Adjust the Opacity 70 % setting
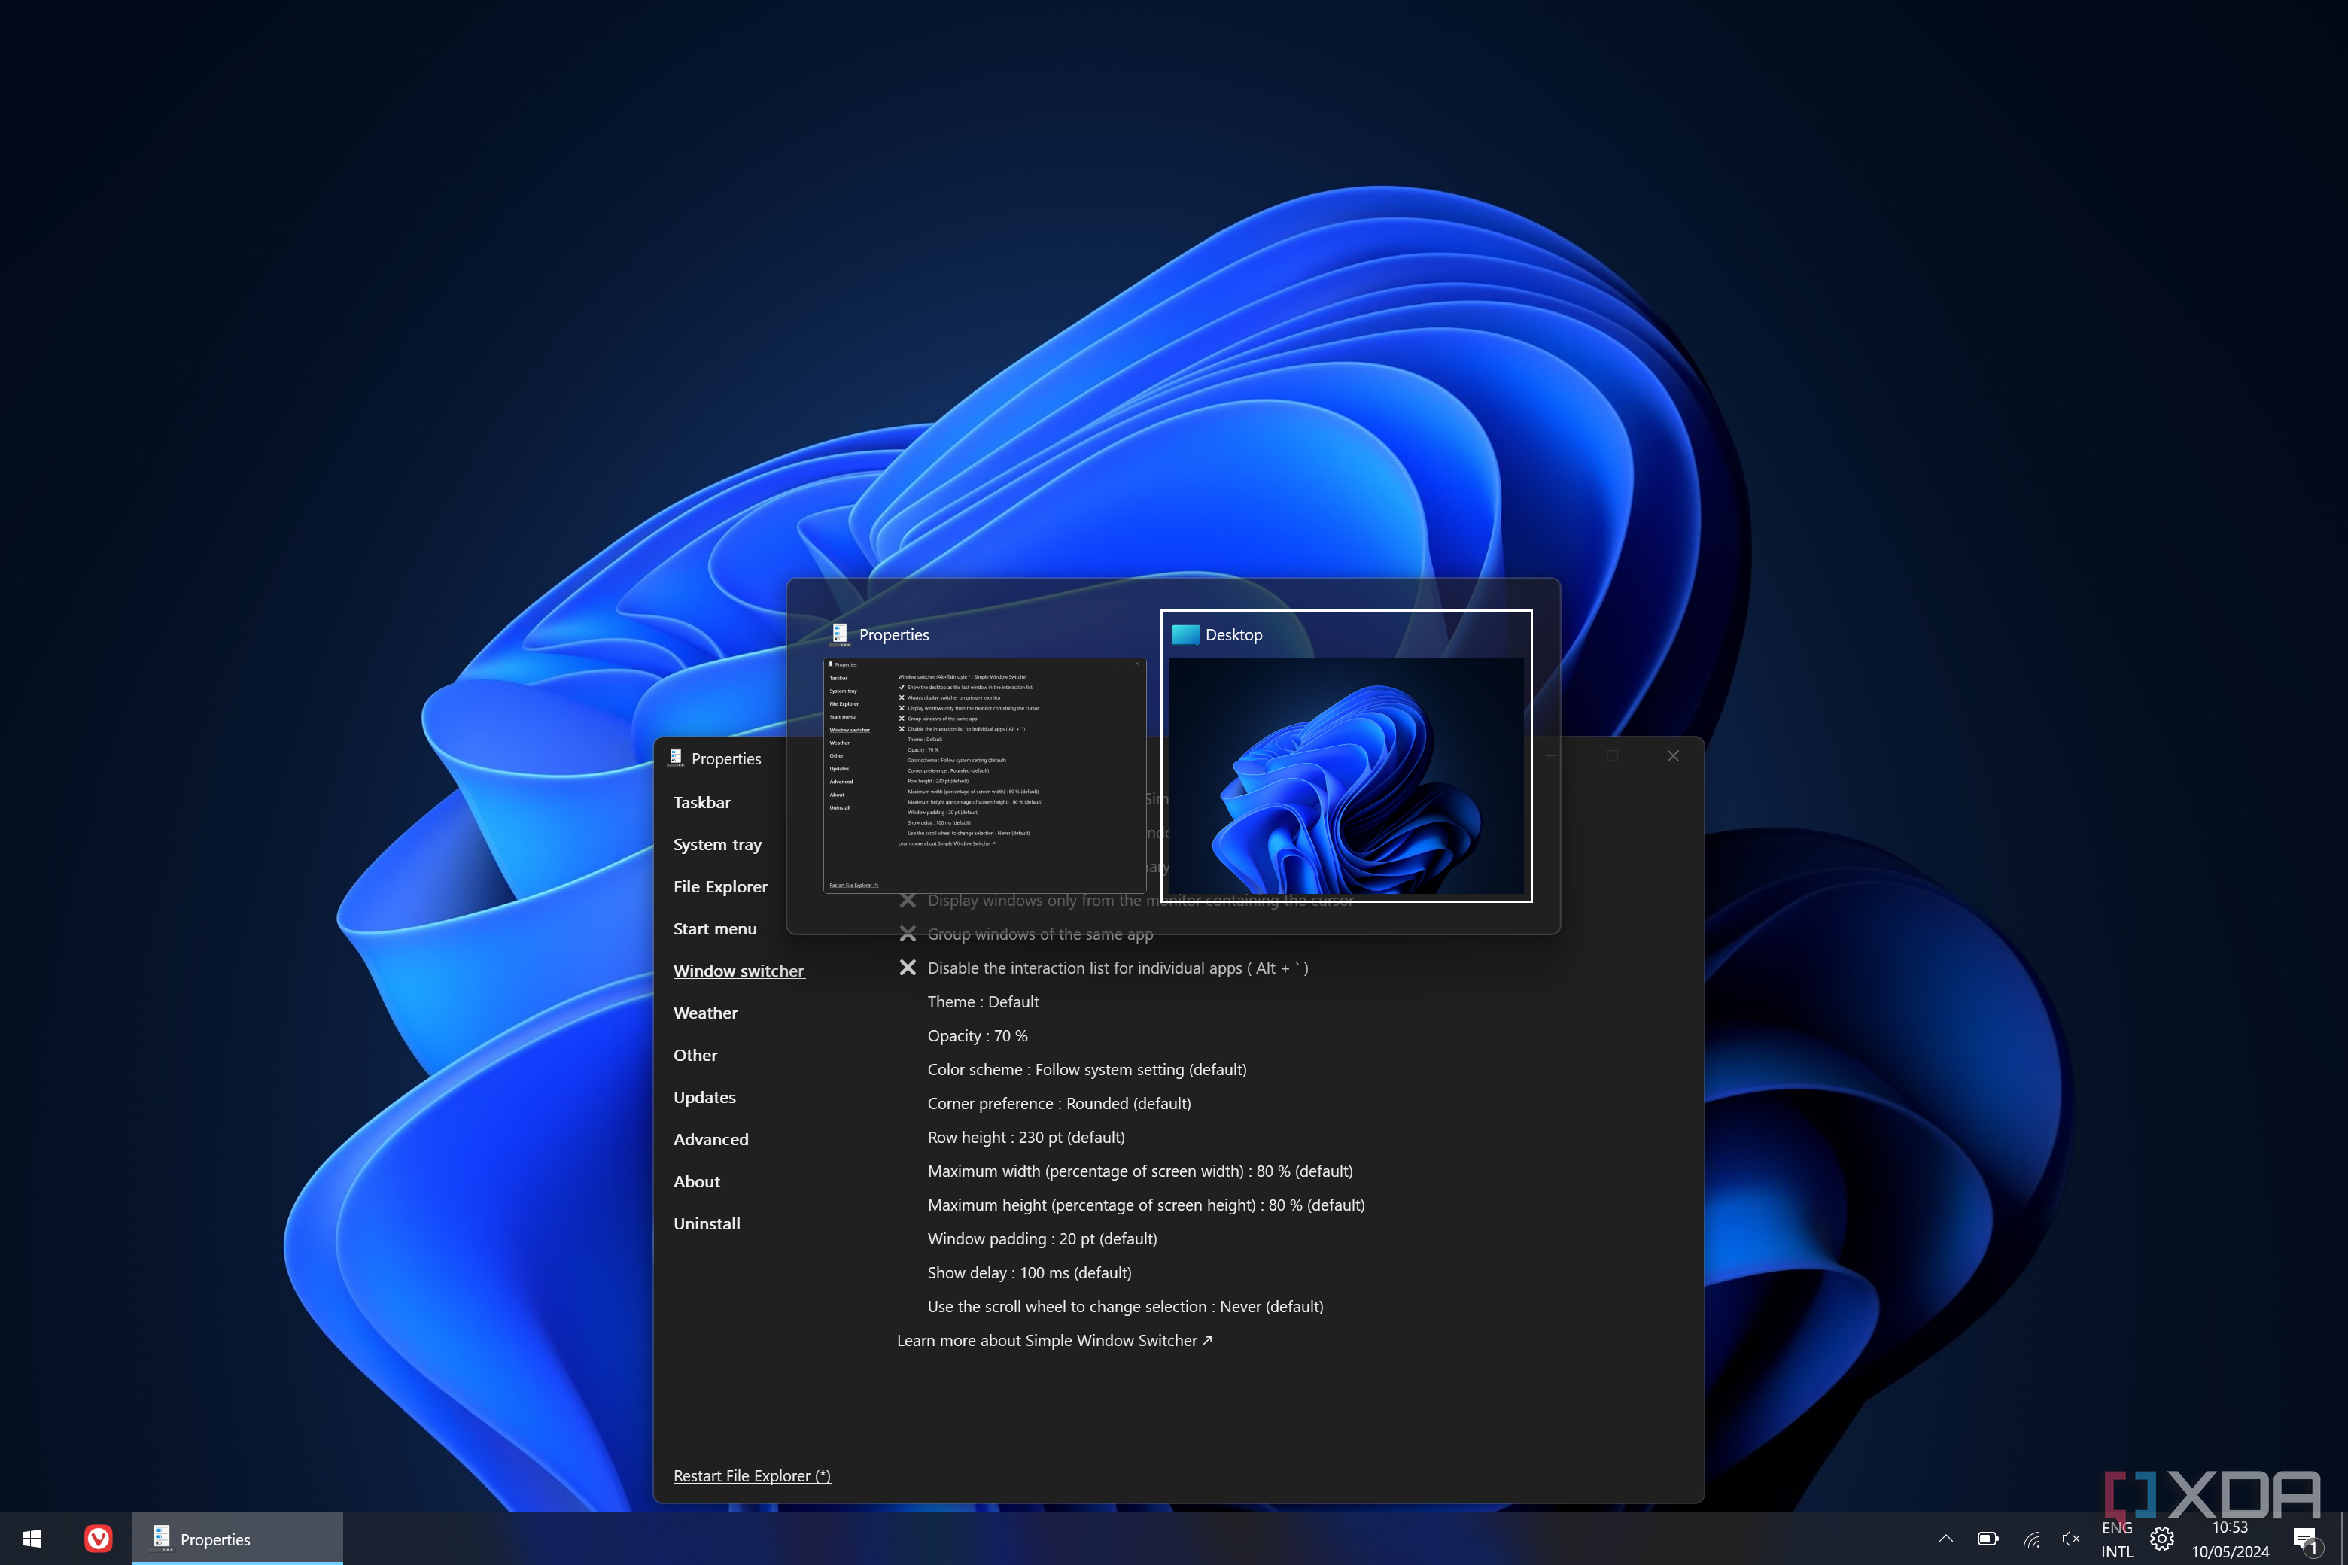 tap(978, 1035)
